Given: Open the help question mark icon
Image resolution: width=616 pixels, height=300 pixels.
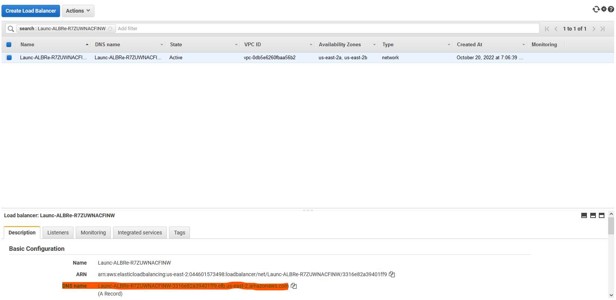Looking at the screenshot, I should [611, 9].
